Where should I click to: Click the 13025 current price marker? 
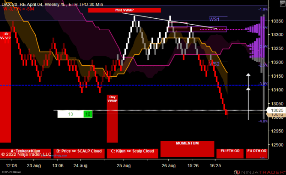pyautogui.click(x=276, y=111)
